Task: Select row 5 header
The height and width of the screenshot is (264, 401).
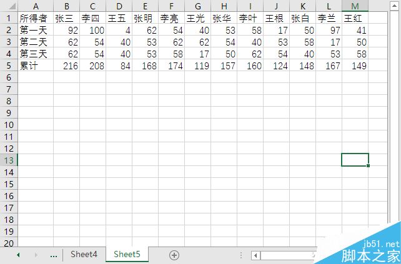Action: (x=9, y=66)
